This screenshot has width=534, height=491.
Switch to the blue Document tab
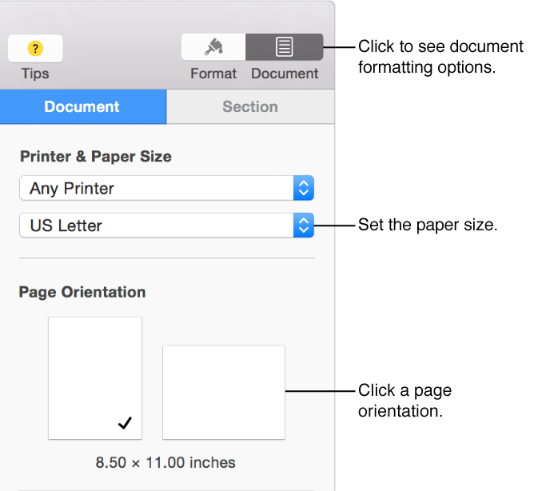(83, 106)
